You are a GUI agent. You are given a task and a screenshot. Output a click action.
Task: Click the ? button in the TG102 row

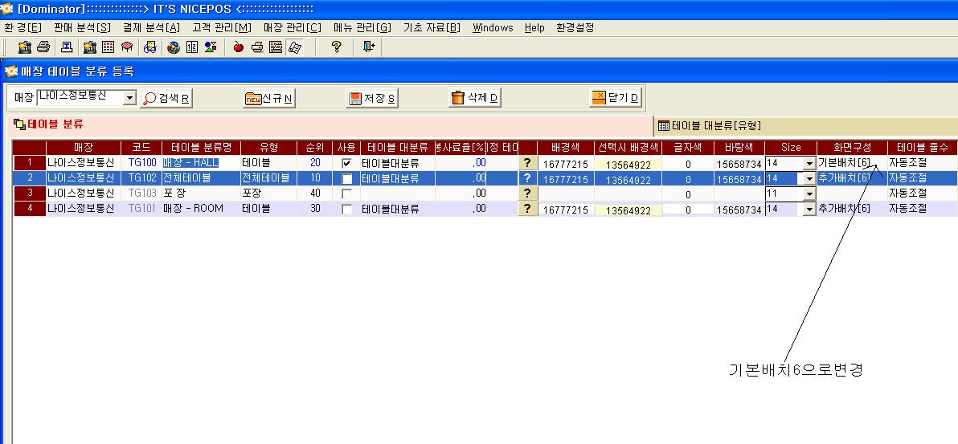(527, 178)
